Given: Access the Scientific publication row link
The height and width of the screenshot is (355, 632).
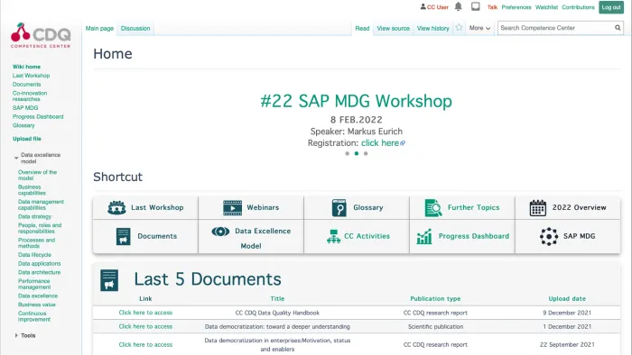Looking at the screenshot, I should [x=145, y=326].
